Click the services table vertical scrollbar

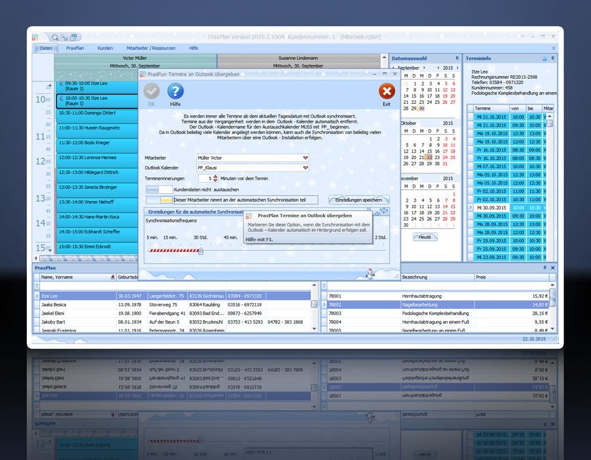tap(552, 308)
